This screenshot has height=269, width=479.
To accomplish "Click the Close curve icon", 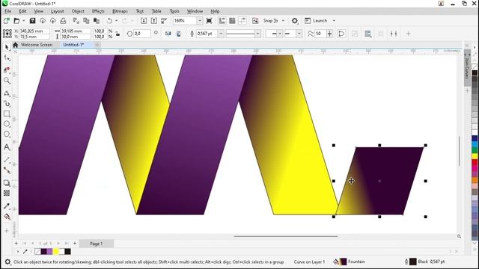I will pyautogui.click(x=341, y=34).
